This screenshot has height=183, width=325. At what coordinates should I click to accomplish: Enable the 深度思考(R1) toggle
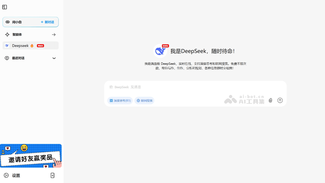click(120, 100)
